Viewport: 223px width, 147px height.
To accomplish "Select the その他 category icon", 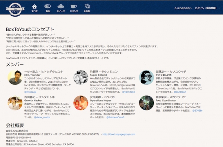I will click(x=87, y=8).
